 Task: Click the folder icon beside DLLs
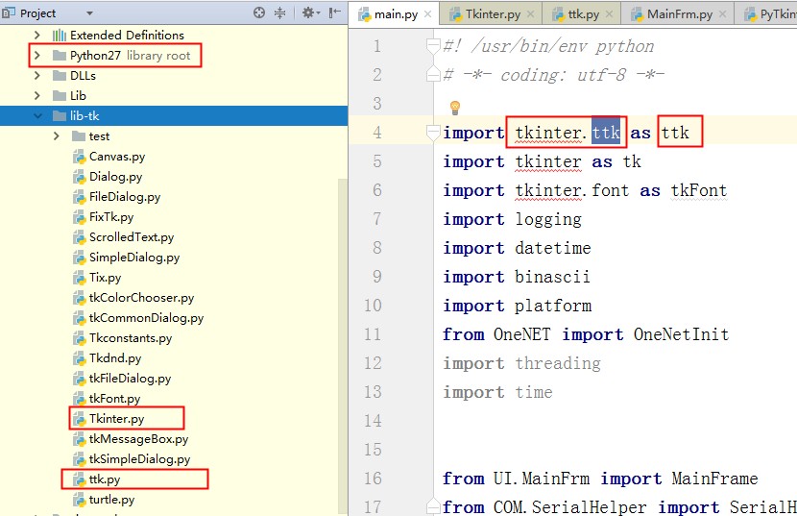click(60, 75)
